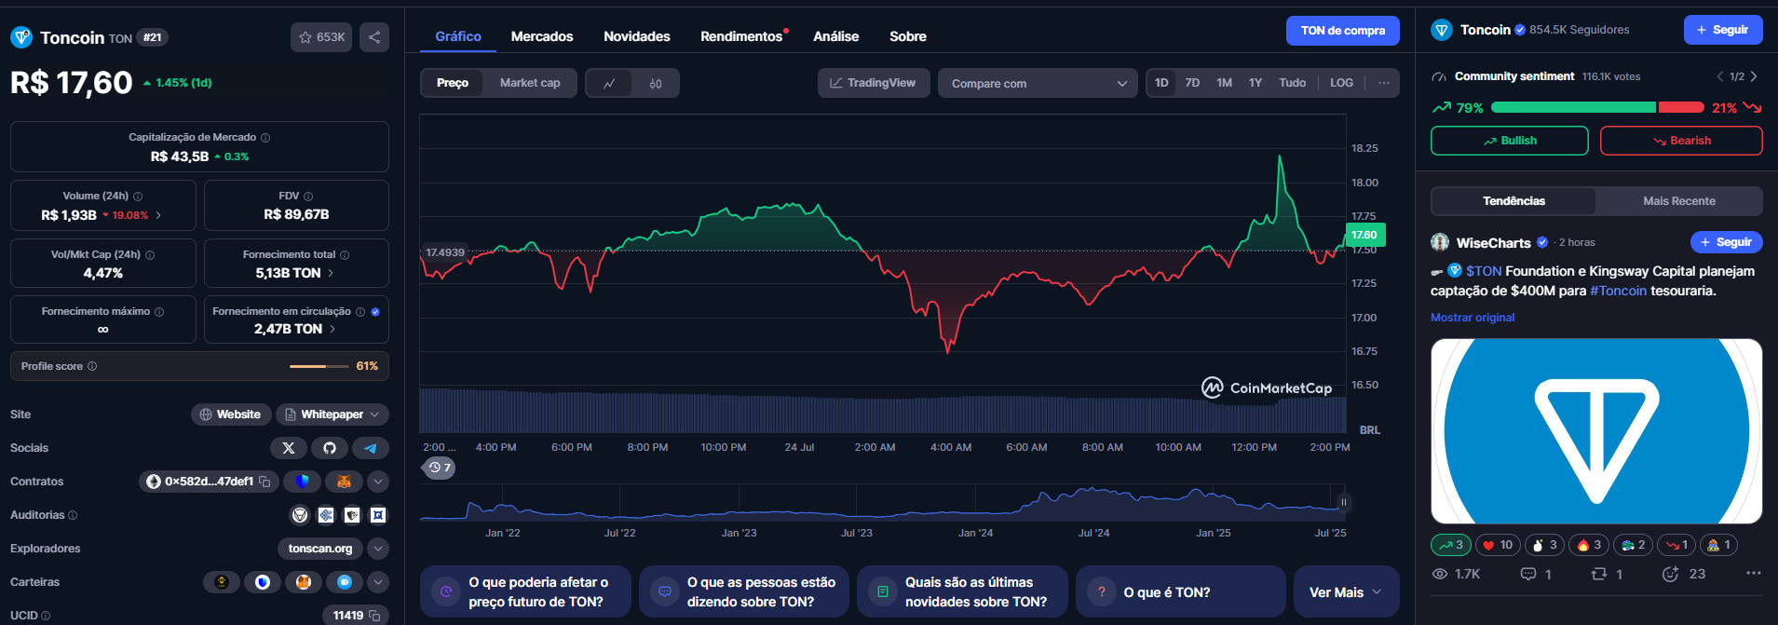Open the Rendimentos tab
Viewport: 1778px width, 625px height.
click(x=741, y=36)
